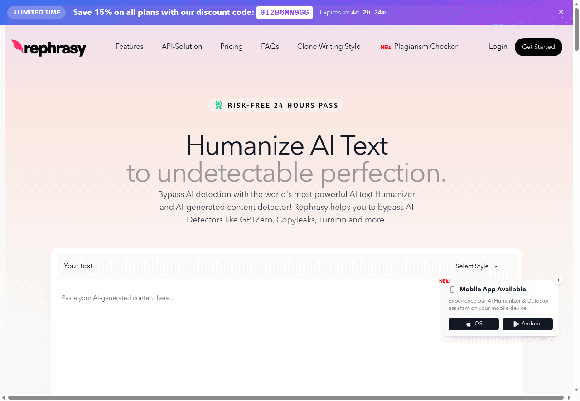The height and width of the screenshot is (401, 580).
Task: Click the Login link
Action: [x=498, y=47]
